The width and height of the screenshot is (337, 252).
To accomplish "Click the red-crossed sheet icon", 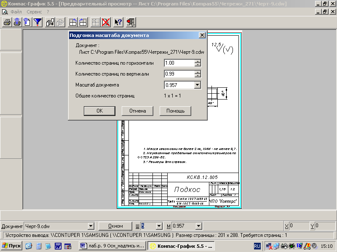I will (x=106, y=22).
